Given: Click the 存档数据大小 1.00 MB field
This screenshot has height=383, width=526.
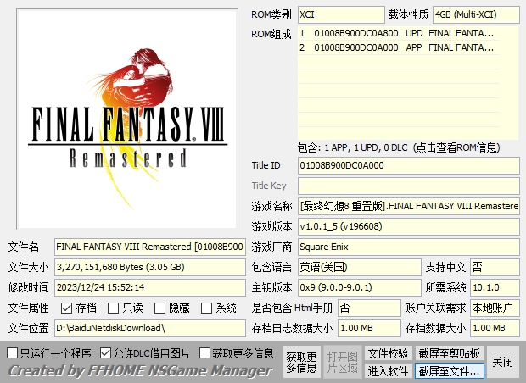Looking at the screenshot, I should pyautogui.click(x=495, y=328).
